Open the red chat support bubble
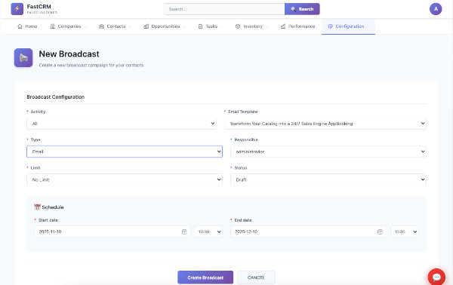 tap(436, 277)
